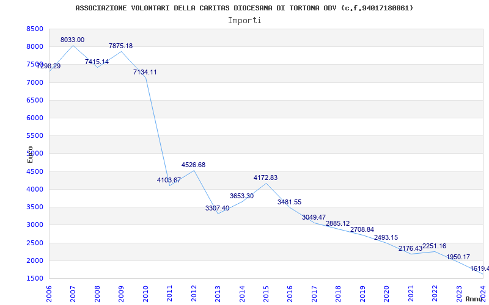Select data label 2708.84

coord(362,230)
